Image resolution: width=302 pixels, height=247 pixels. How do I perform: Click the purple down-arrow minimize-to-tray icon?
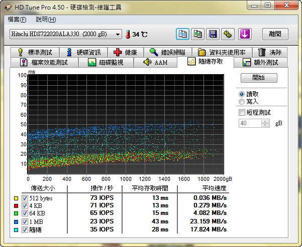(245, 34)
